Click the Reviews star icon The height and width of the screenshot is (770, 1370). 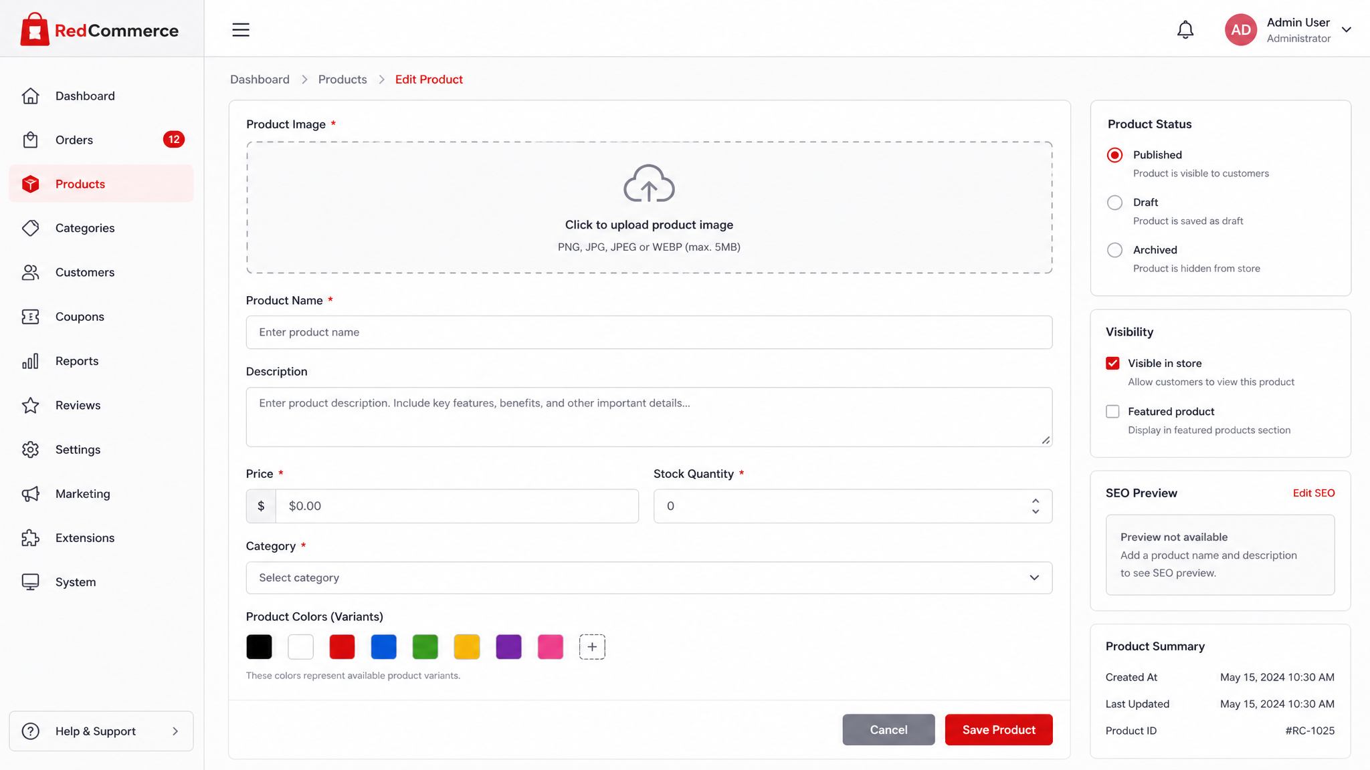coord(31,405)
